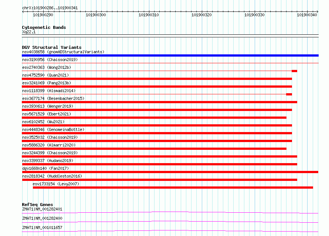The height and width of the screenshot is (236, 329).
Task: Click the red bar under nsv3525032
Action: point(157,141)
